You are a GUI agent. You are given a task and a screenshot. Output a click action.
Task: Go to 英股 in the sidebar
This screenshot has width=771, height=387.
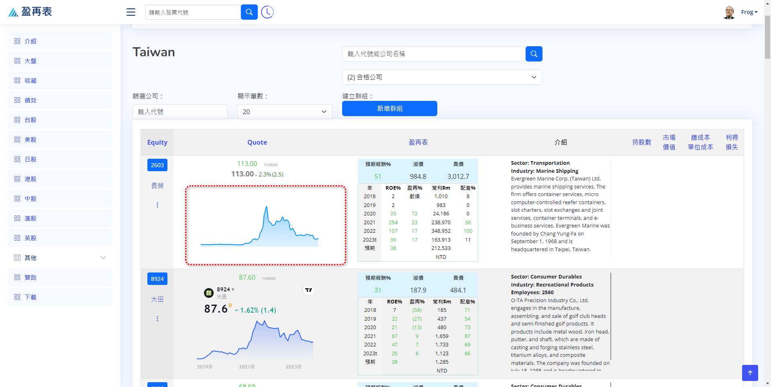click(x=60, y=238)
